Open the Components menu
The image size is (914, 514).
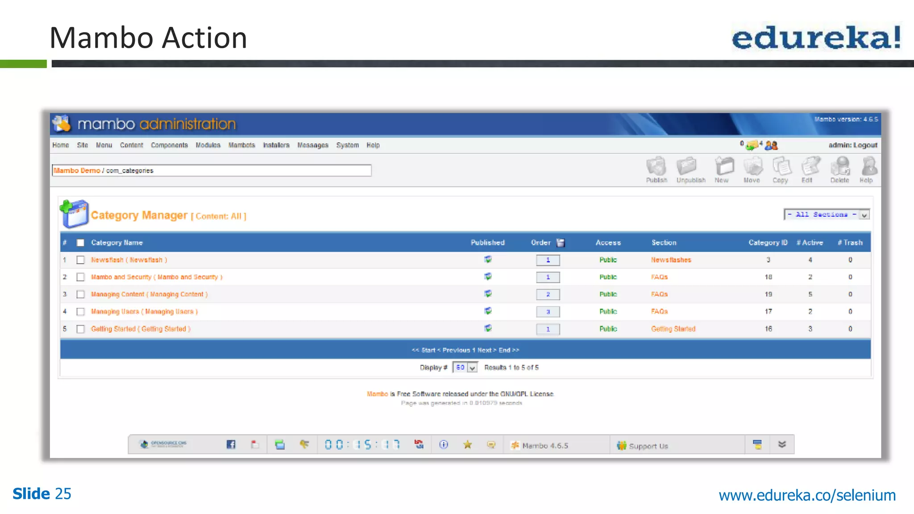coord(169,145)
